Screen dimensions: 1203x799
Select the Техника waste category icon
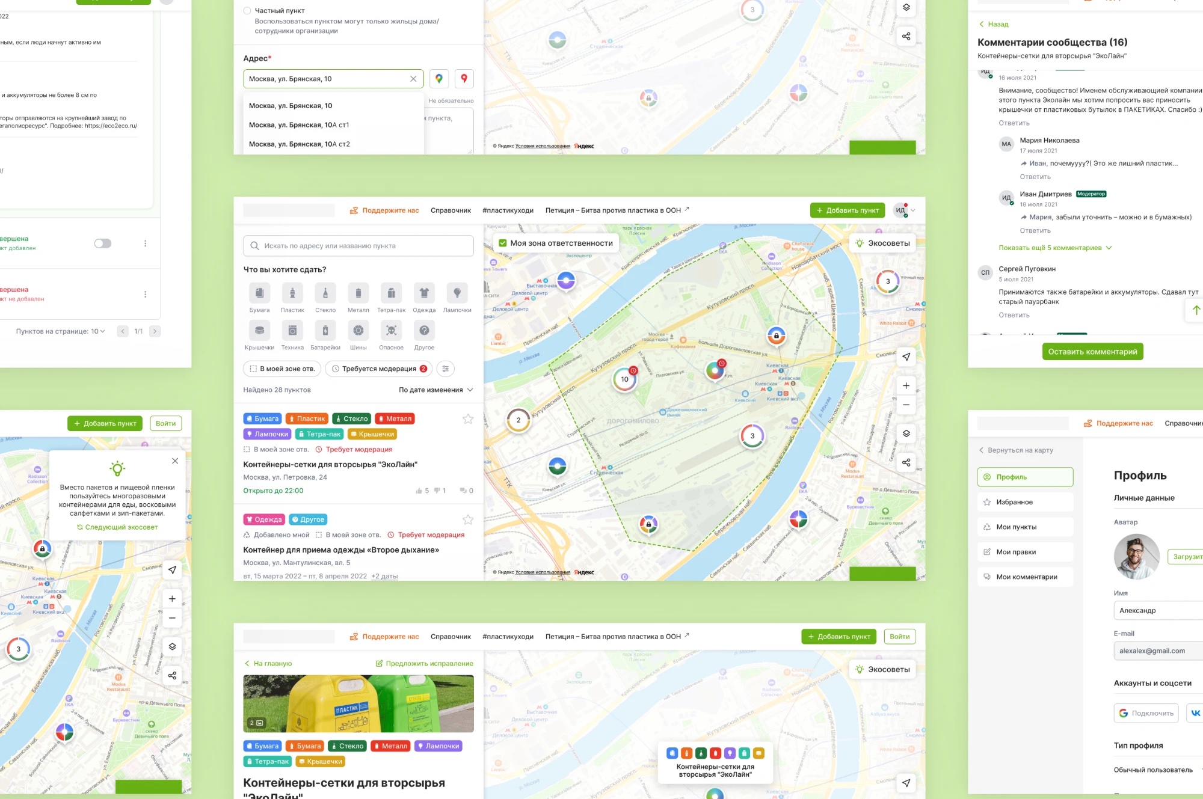[x=292, y=331]
